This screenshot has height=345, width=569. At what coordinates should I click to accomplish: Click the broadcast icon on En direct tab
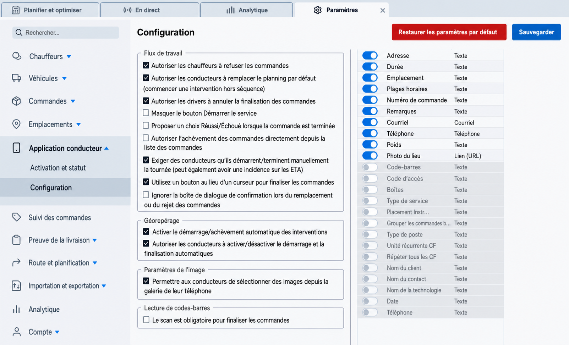pos(127,10)
